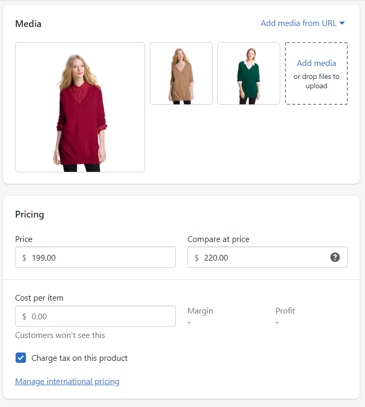Open Add media from URL menu
365x407 pixels.
tap(303, 23)
